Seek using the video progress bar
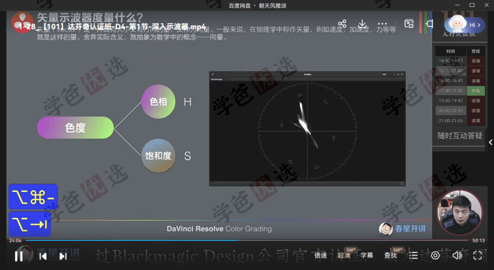Image resolution: width=494 pixels, height=270 pixels. 247,240
